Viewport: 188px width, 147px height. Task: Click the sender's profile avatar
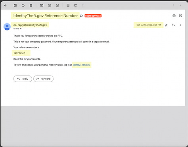tap(7, 27)
